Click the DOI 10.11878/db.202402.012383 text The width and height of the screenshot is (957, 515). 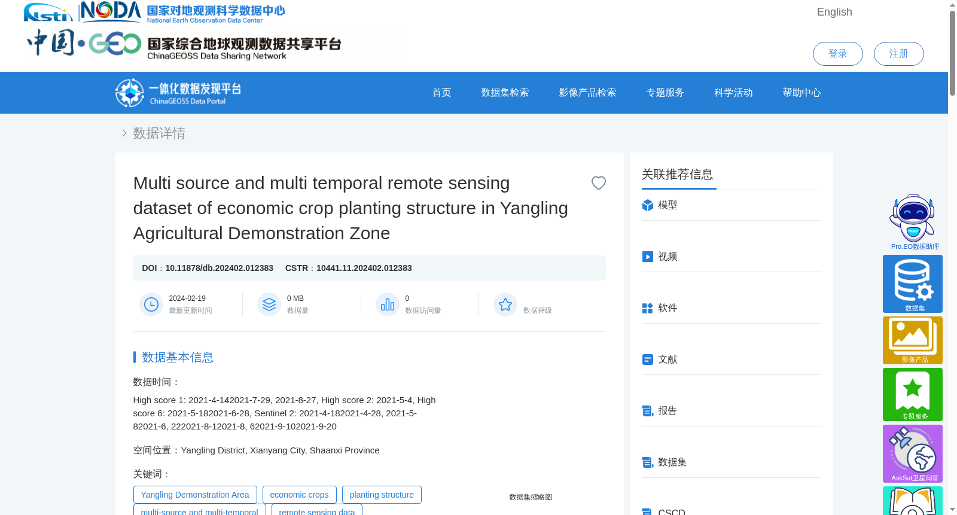208,268
